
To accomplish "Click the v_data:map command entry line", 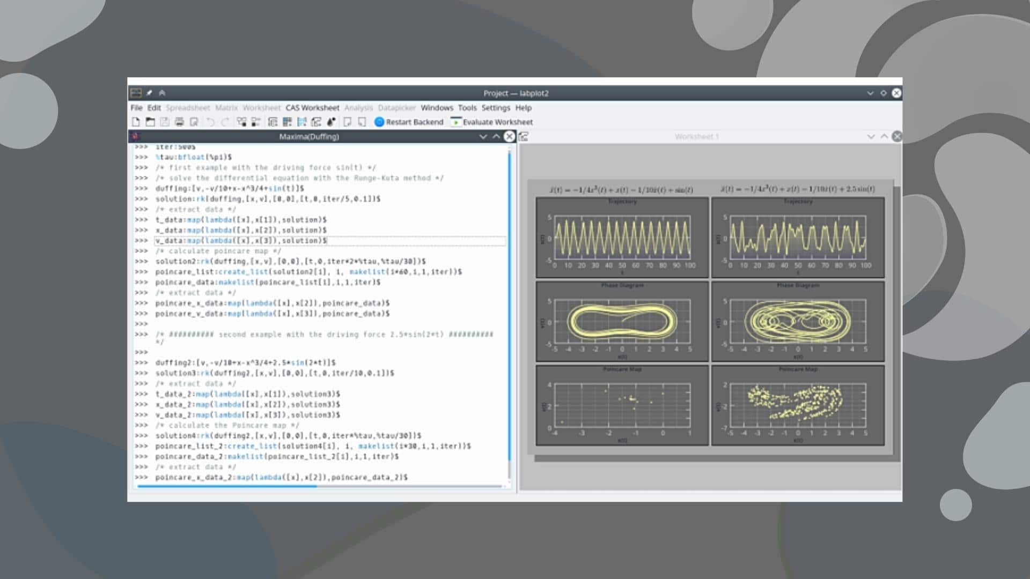I will (330, 241).
